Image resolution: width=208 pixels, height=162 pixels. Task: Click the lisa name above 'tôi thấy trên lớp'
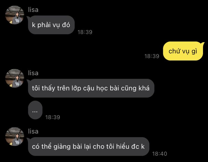[x=33, y=73]
